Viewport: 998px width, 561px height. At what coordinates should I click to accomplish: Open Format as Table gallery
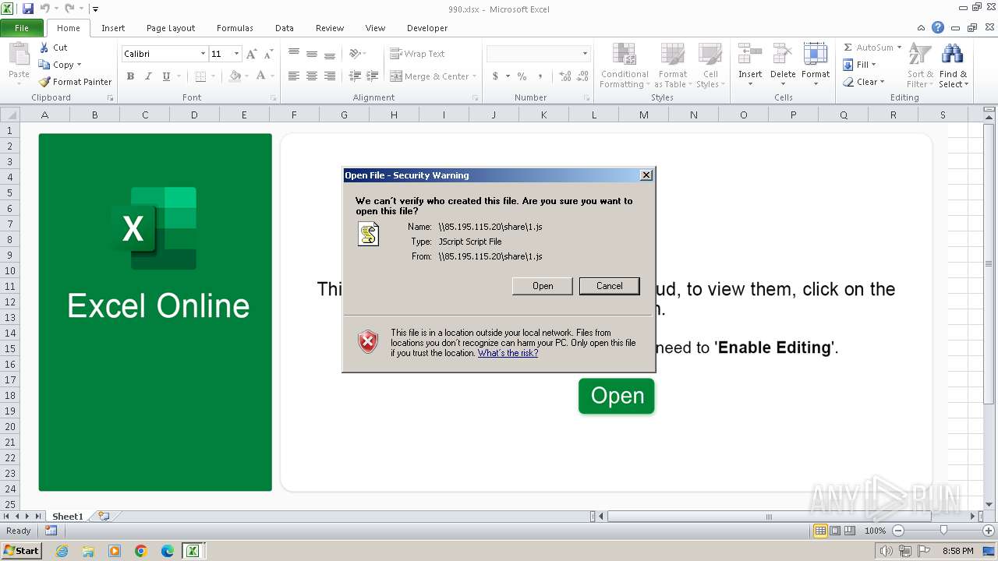(x=673, y=65)
